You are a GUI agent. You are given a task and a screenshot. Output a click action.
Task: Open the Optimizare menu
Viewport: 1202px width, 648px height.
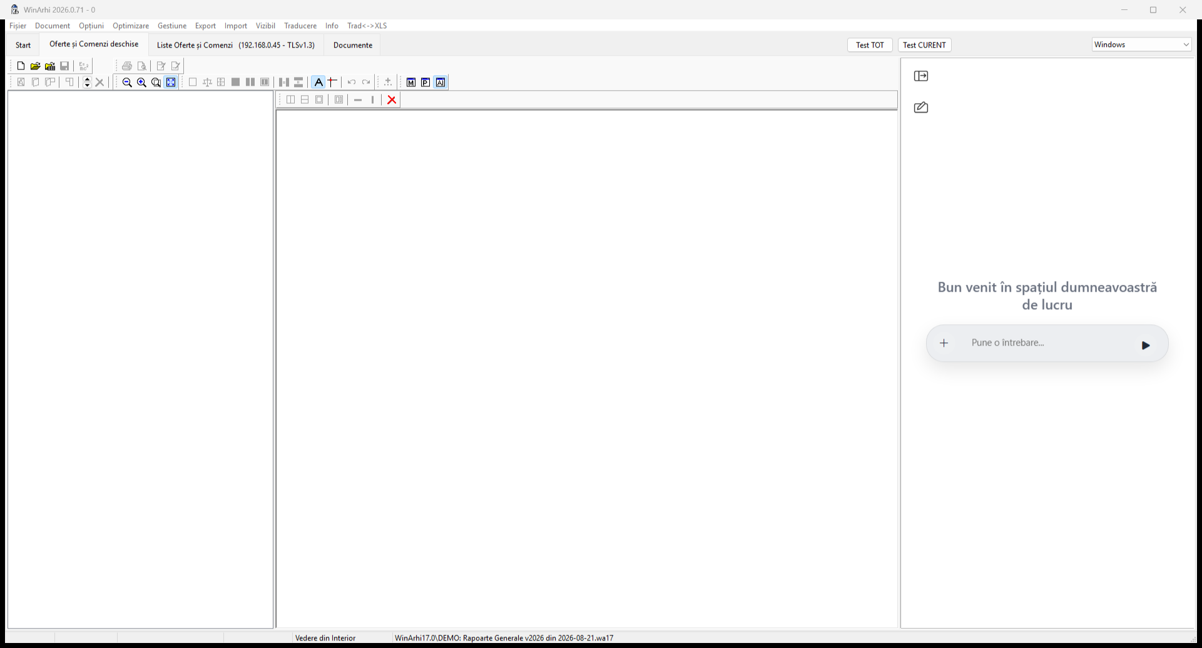point(131,26)
